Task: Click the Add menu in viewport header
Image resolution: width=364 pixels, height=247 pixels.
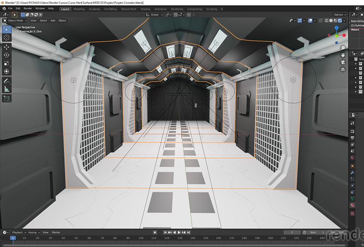Action: pyautogui.click(x=53, y=20)
